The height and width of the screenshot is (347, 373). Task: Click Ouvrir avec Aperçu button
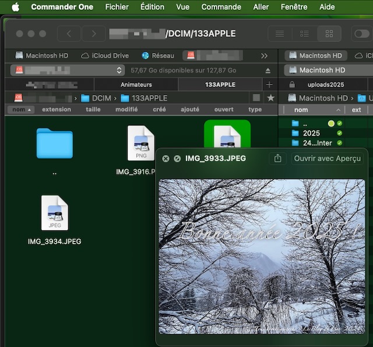point(327,158)
